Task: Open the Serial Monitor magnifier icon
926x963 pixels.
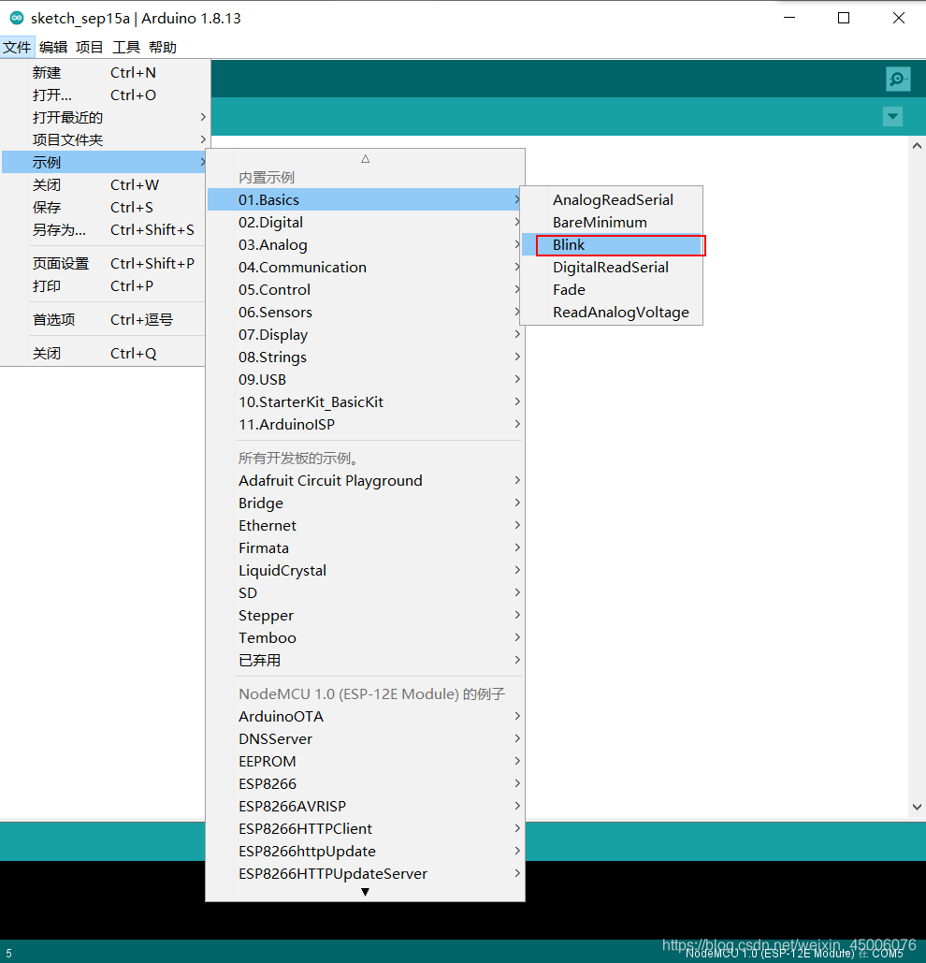Action: click(x=898, y=79)
